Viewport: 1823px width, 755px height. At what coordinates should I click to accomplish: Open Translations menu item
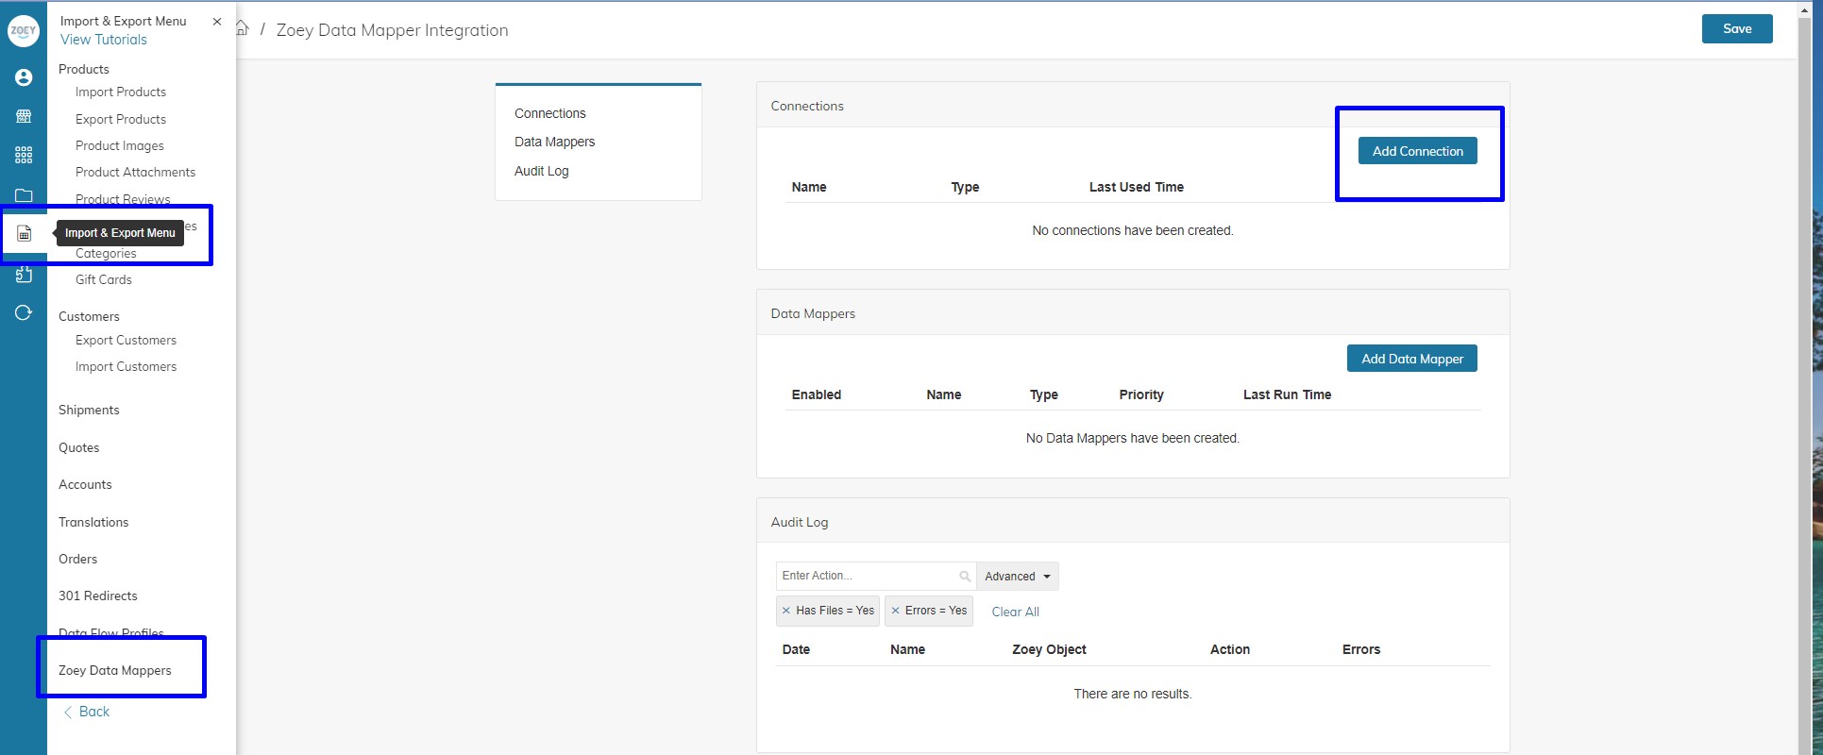pos(93,522)
